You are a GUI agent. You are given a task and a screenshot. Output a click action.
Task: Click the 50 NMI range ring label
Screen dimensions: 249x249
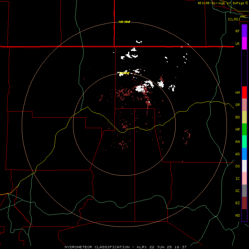click(x=124, y=73)
